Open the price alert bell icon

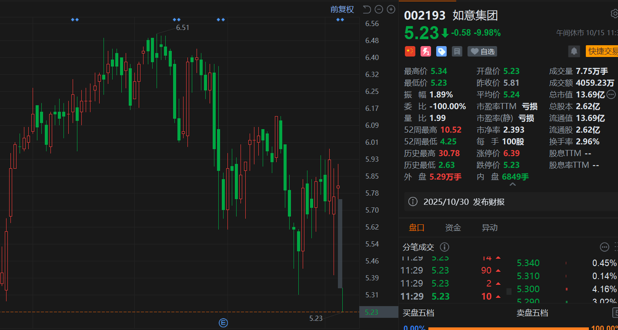(574, 51)
